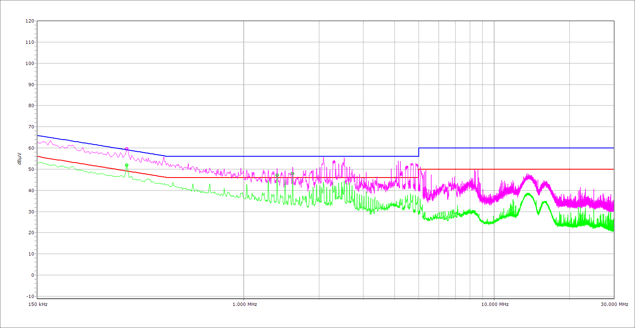This screenshot has height=328, width=635.
Task: Select the blue limit line's corner at 500 kHz
Action: [166, 156]
